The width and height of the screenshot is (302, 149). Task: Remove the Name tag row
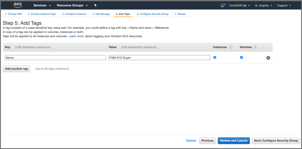click(x=268, y=58)
